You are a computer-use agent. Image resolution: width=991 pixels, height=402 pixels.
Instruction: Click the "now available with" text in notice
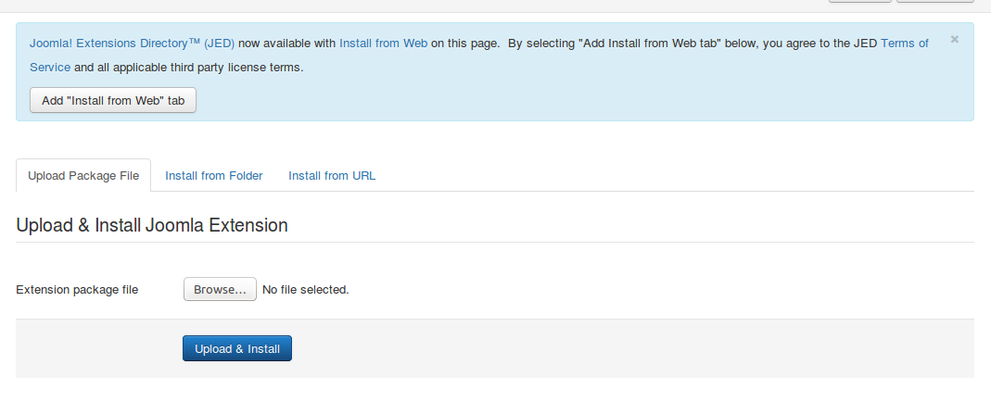point(286,43)
